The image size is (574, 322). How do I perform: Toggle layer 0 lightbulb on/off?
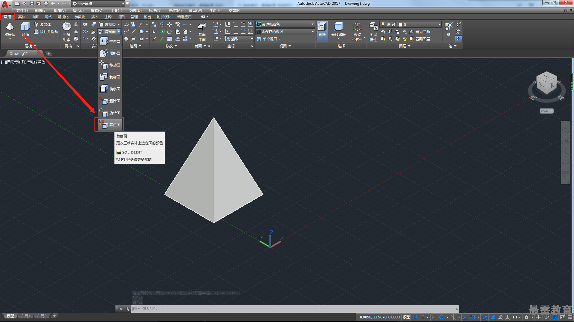point(383,24)
